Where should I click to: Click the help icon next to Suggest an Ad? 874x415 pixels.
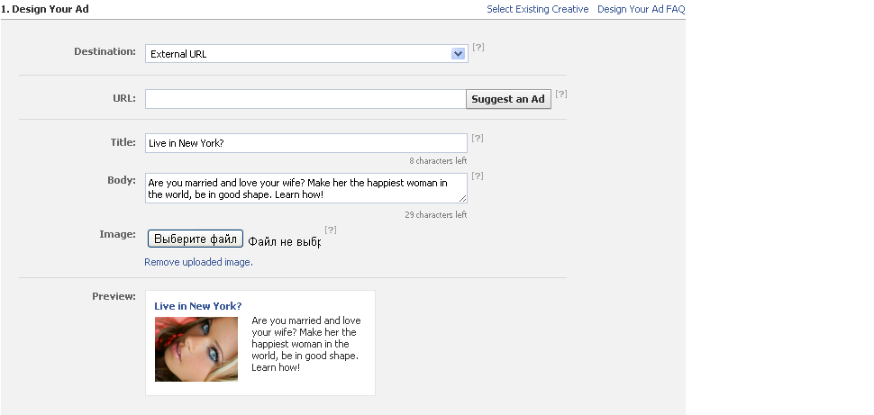(560, 95)
